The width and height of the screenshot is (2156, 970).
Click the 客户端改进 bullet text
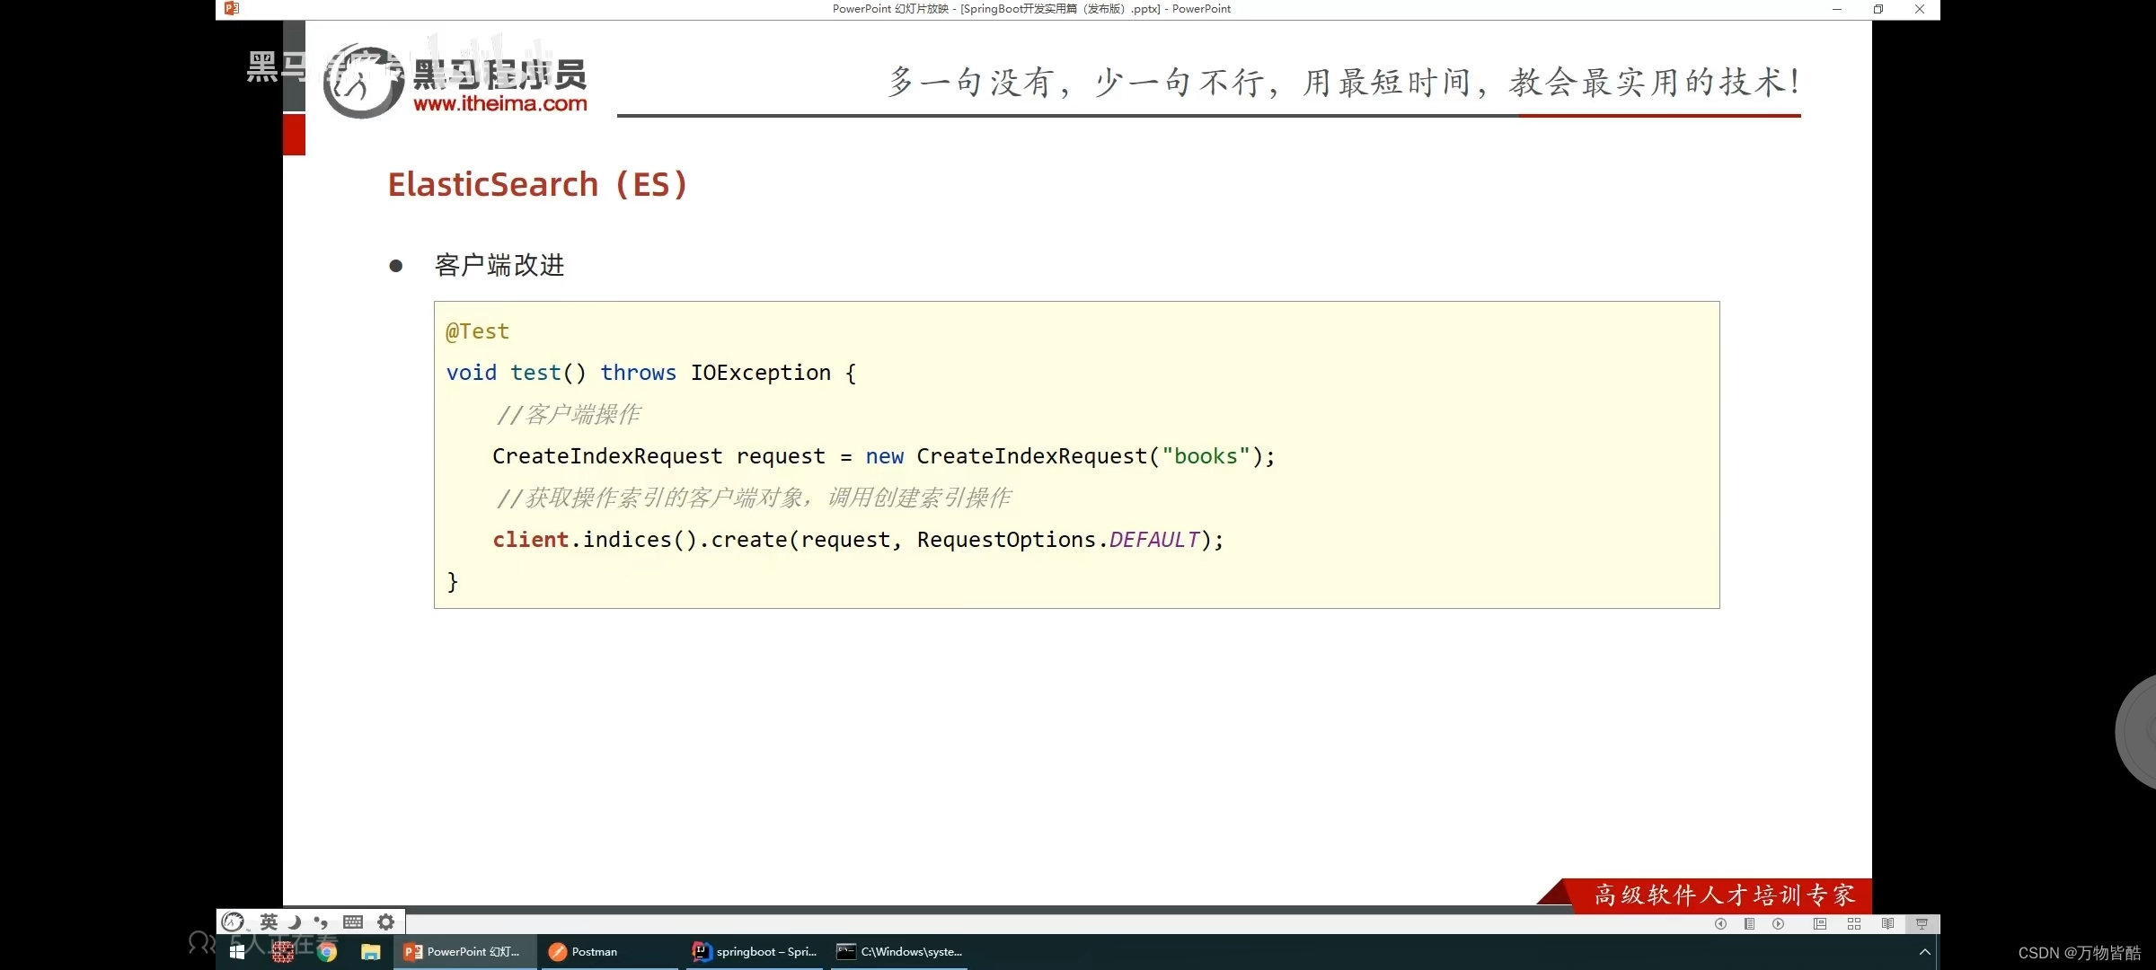(499, 265)
